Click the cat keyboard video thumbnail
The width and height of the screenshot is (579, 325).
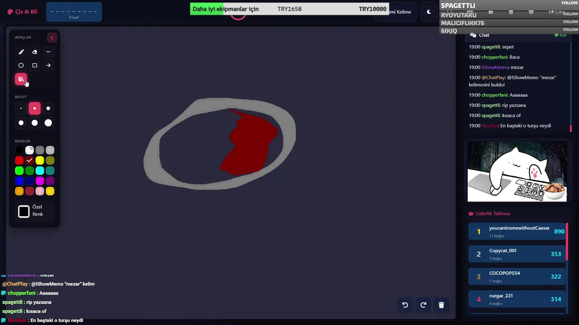[517, 172]
